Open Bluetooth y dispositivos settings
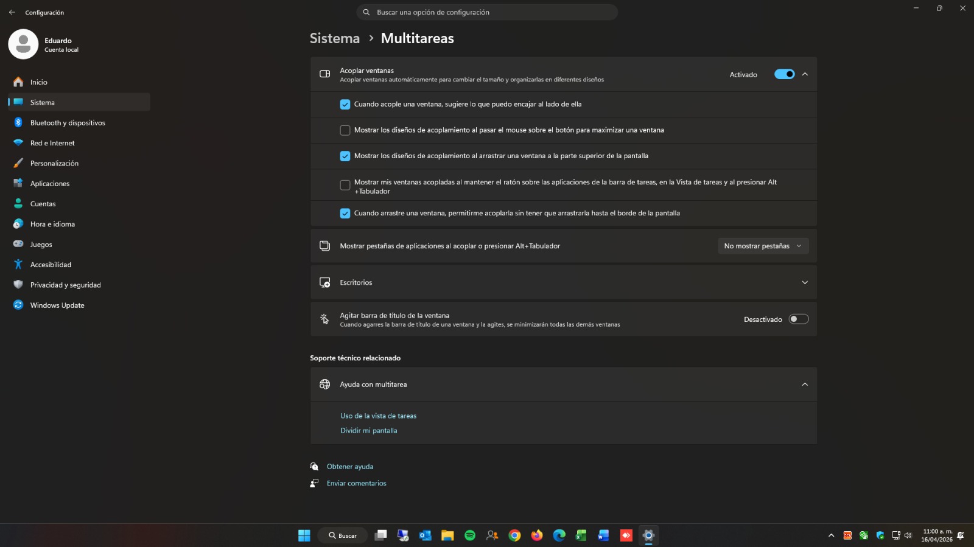The width and height of the screenshot is (974, 547). click(79, 123)
